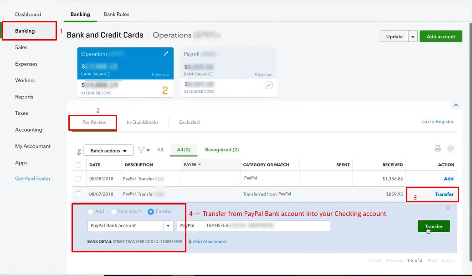
Task: Select the Payroll account card
Action: [x=228, y=72]
